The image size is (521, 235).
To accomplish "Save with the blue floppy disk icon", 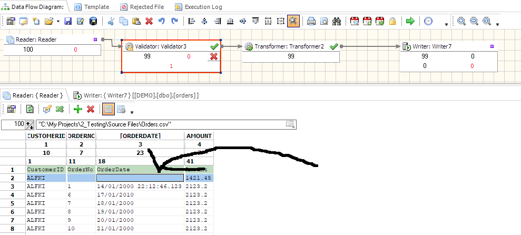I will click(68, 21).
